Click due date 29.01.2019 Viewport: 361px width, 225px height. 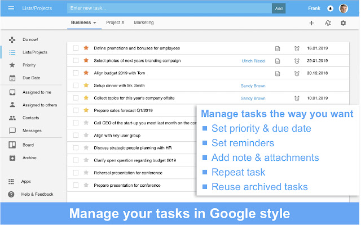click(317, 61)
